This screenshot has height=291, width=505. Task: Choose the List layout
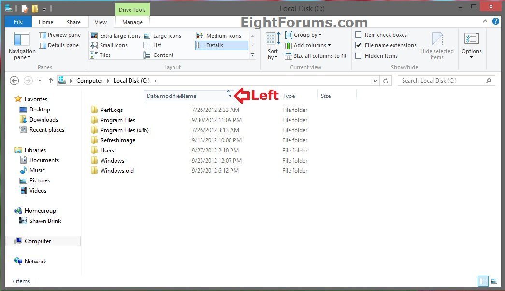click(x=152, y=45)
